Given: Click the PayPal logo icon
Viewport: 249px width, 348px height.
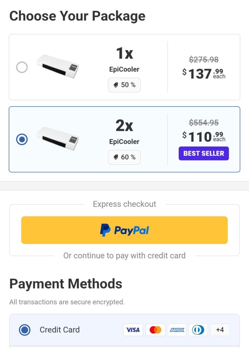Looking at the screenshot, I should [106, 230].
